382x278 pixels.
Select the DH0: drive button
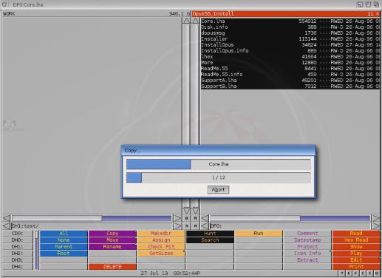point(17,240)
